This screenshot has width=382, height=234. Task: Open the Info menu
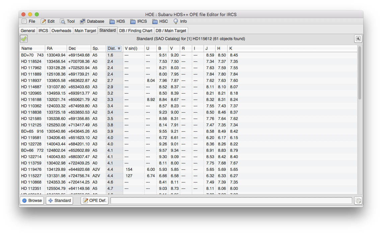click(x=180, y=21)
